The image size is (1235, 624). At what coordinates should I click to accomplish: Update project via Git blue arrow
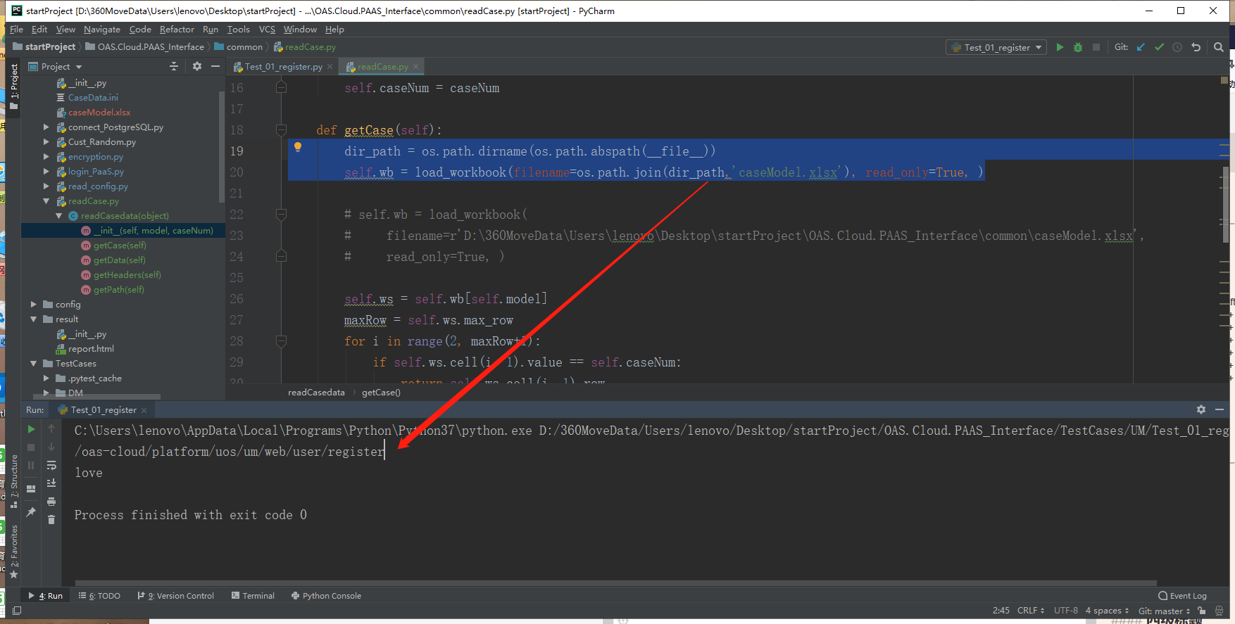[x=1141, y=47]
